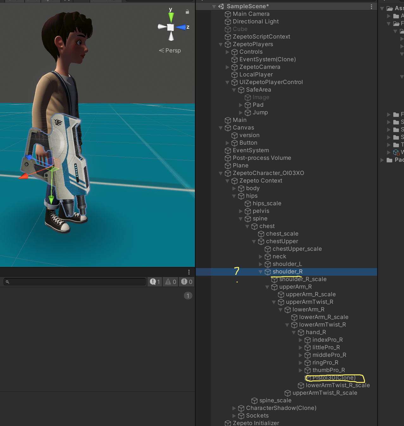The height and width of the screenshot is (426, 404).
Task: Click the padlock icon near the scene gizmo
Action: coord(187,11)
